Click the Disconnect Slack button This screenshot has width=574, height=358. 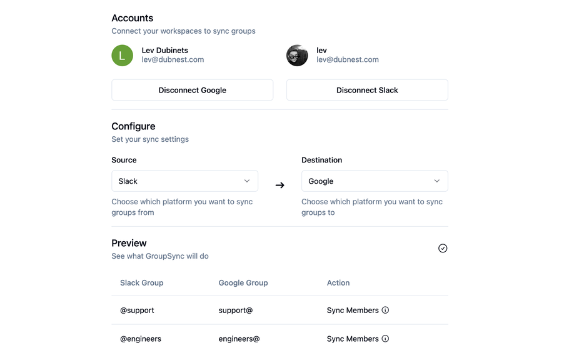tap(367, 90)
